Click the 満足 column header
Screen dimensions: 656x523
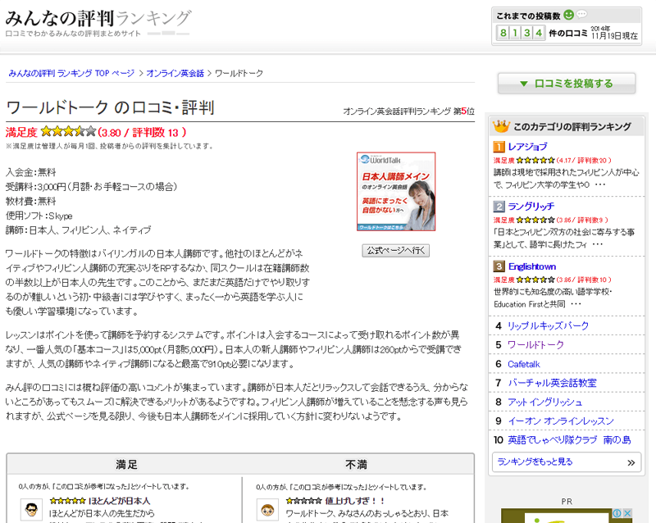[x=126, y=464]
